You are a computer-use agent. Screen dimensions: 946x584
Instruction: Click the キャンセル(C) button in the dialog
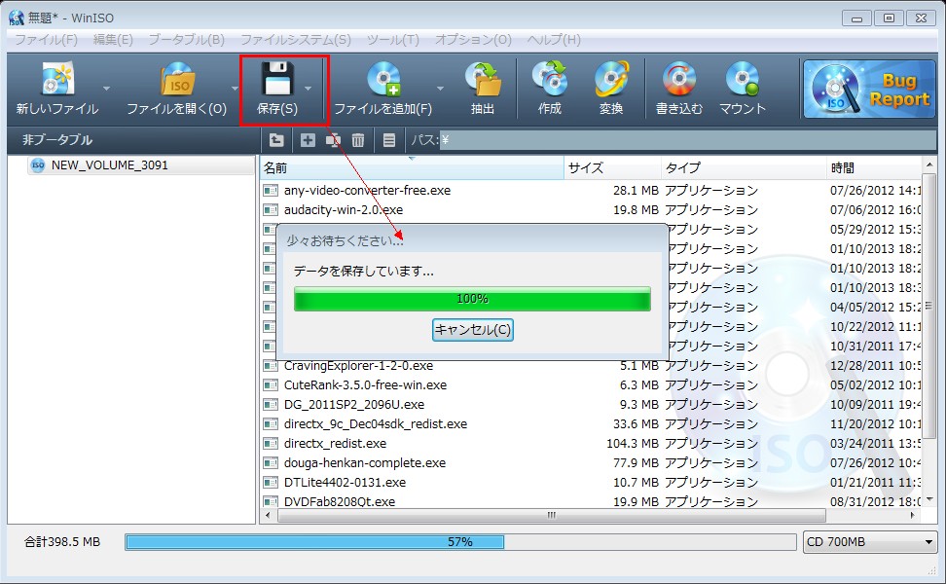(x=472, y=330)
